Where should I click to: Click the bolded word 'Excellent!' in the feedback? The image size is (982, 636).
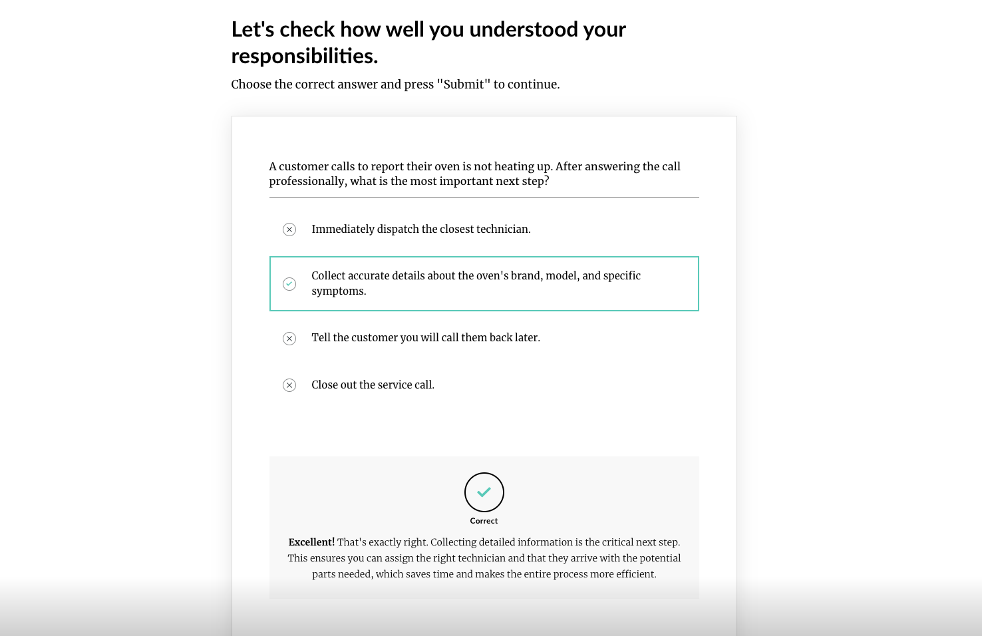coord(311,542)
